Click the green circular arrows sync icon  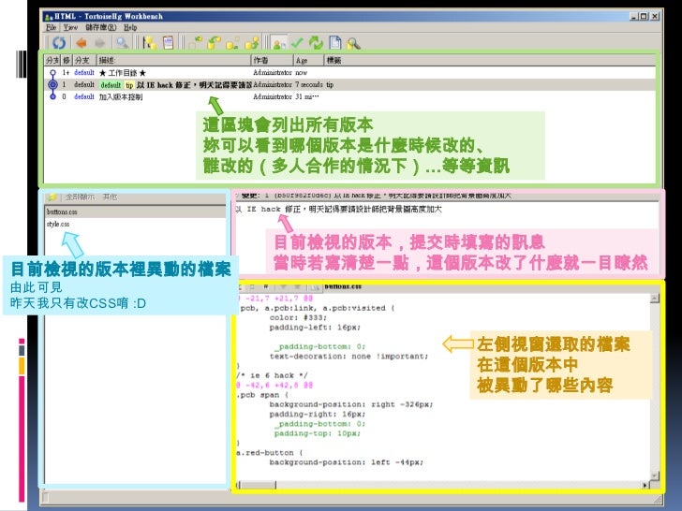315,42
